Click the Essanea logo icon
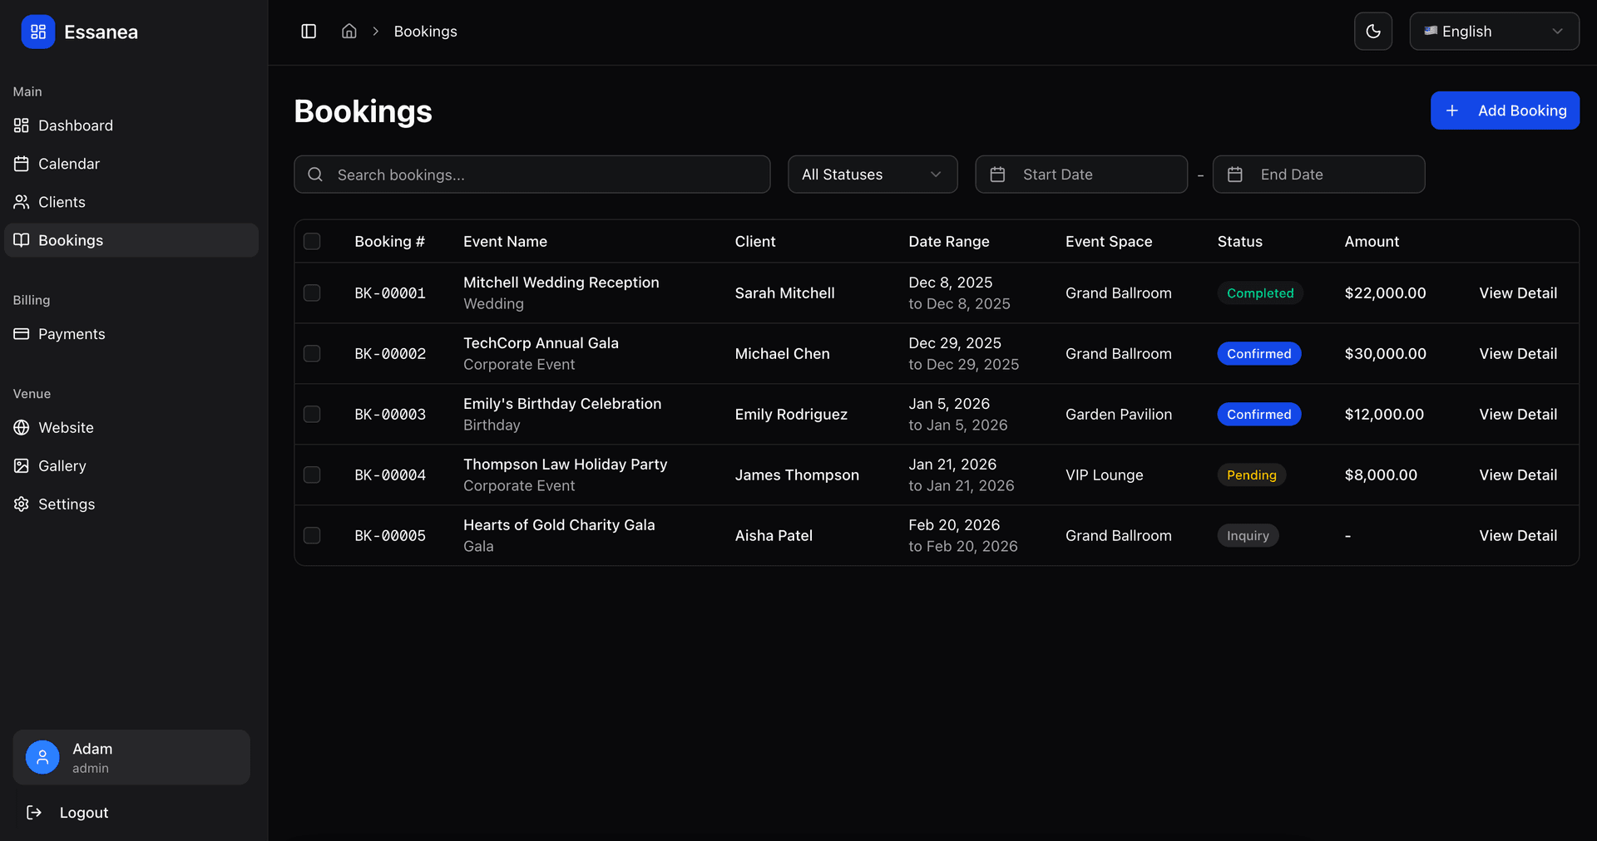1597x841 pixels. (38, 32)
